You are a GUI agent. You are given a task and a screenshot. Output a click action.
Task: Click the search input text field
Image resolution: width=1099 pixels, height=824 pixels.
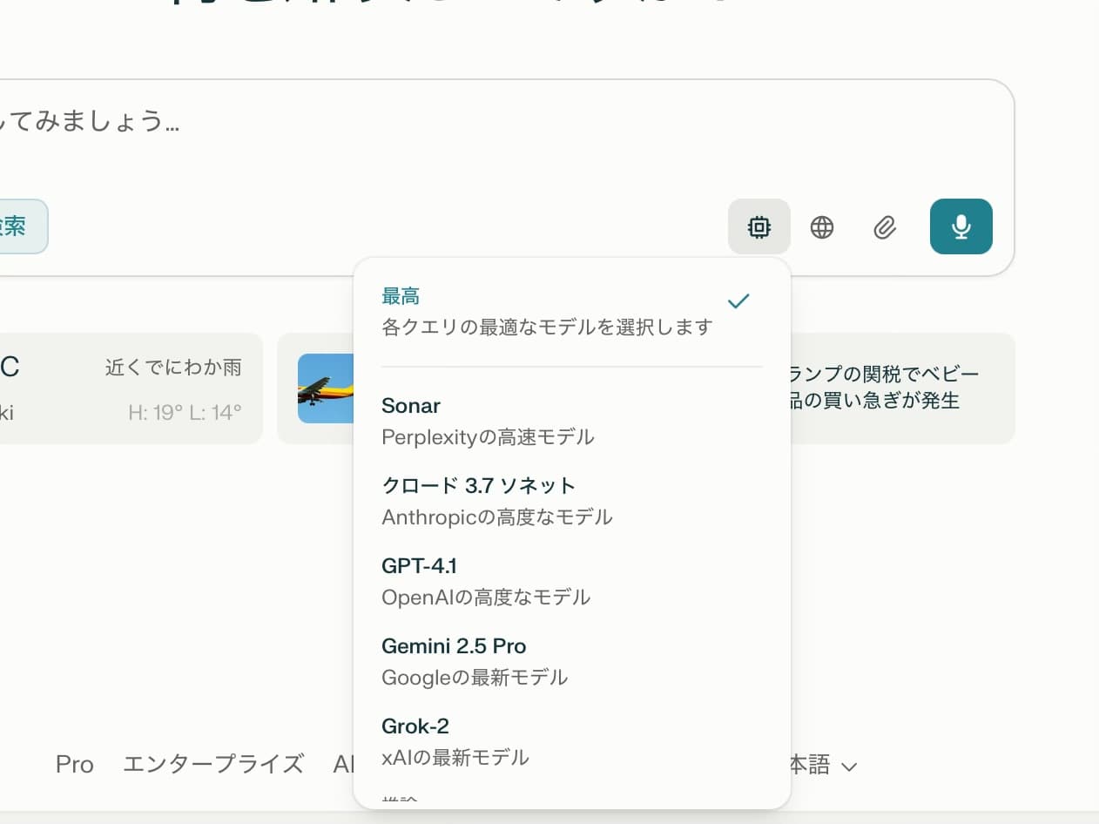[505, 122]
